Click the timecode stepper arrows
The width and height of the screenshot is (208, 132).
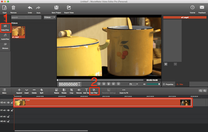(79, 84)
